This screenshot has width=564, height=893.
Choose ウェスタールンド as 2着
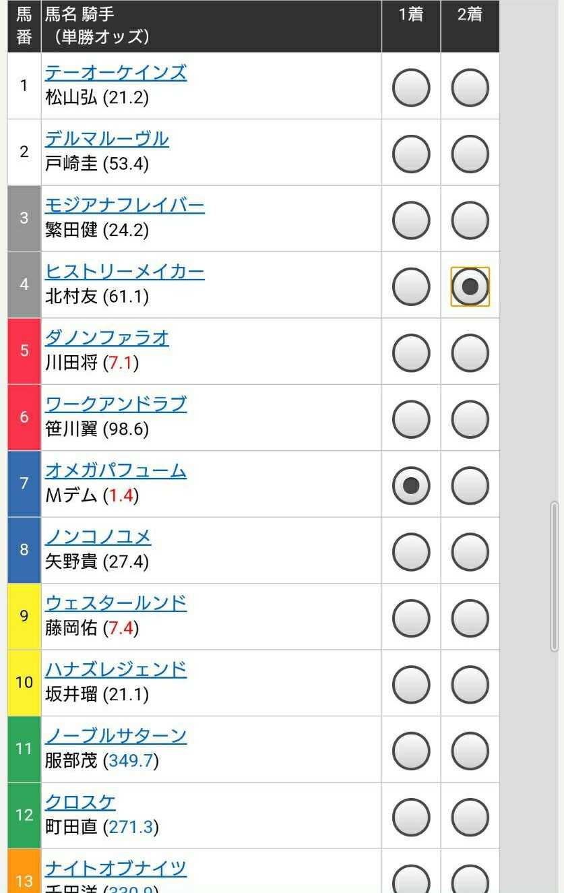click(x=470, y=618)
